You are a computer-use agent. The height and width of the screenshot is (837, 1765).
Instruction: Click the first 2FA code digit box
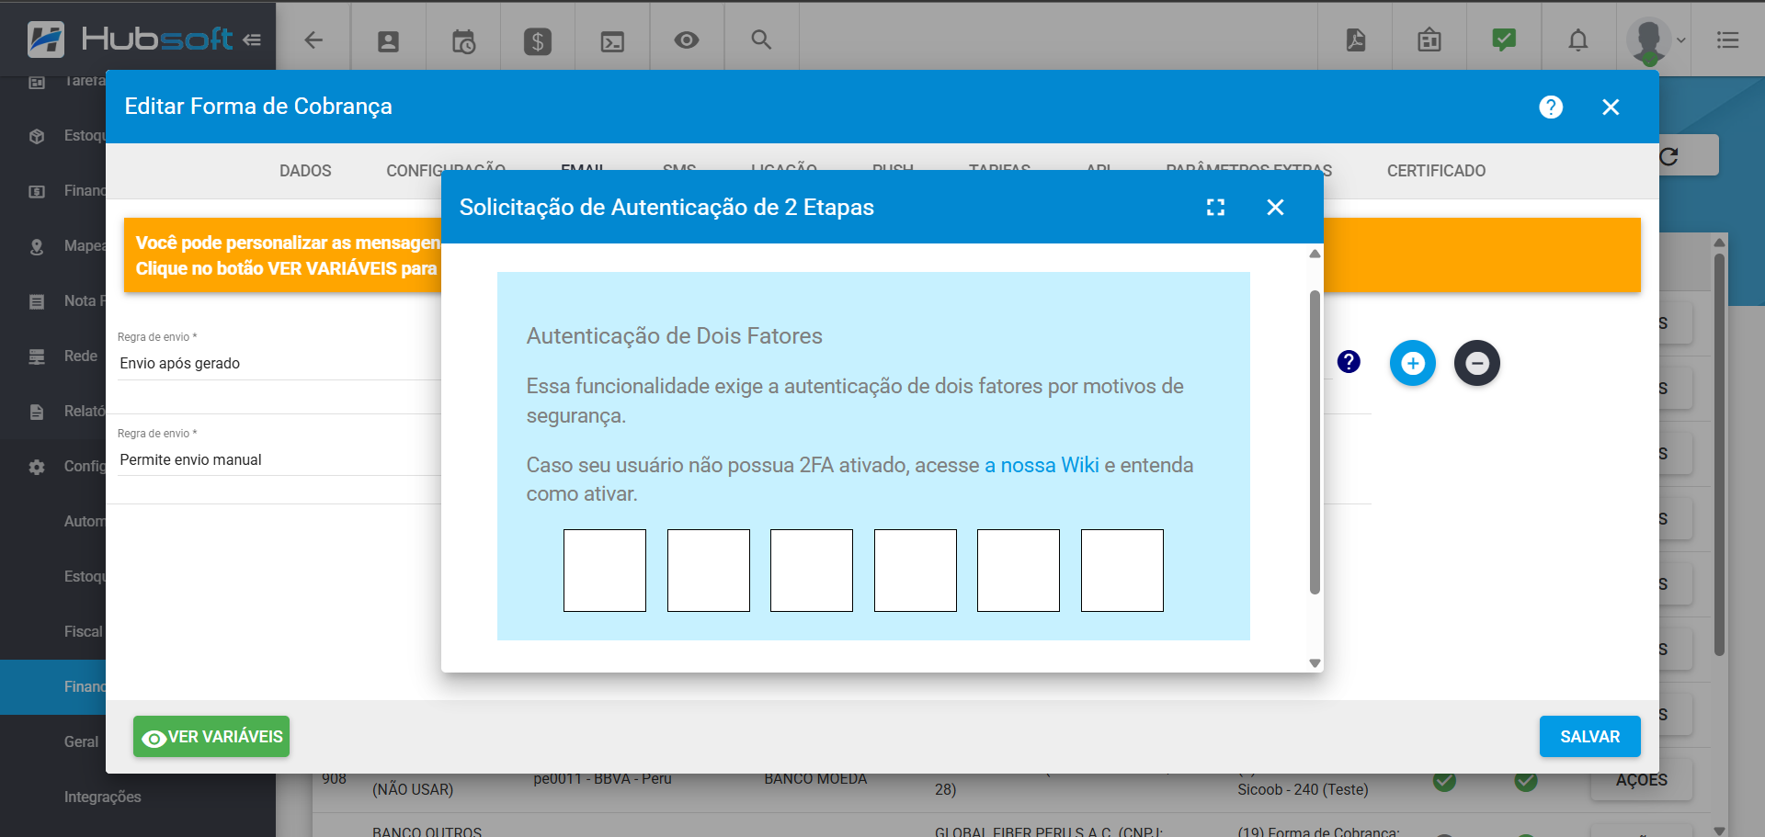tap(605, 571)
